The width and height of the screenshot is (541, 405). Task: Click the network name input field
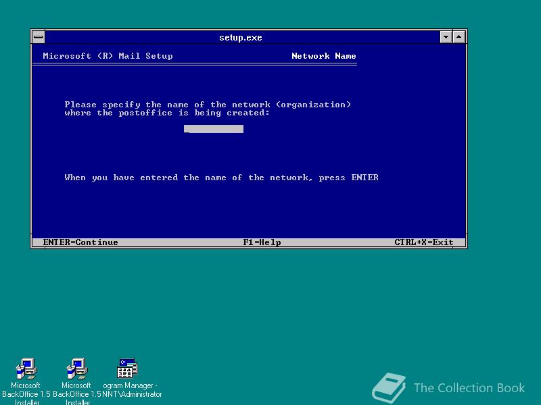(x=214, y=129)
